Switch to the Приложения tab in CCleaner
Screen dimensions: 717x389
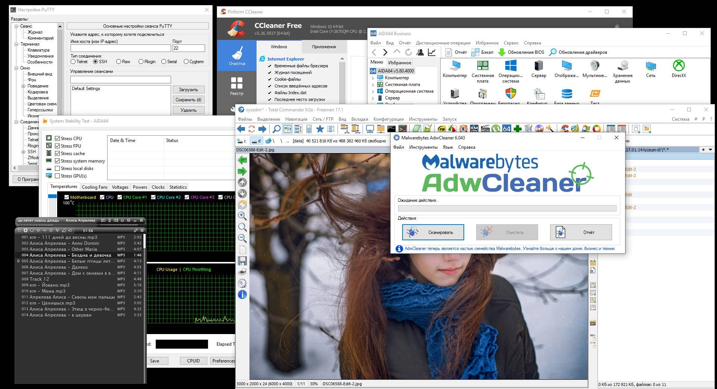pos(324,47)
